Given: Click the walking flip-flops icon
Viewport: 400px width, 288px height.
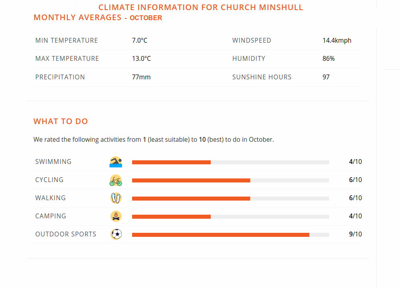Looking at the screenshot, I should coord(116,198).
